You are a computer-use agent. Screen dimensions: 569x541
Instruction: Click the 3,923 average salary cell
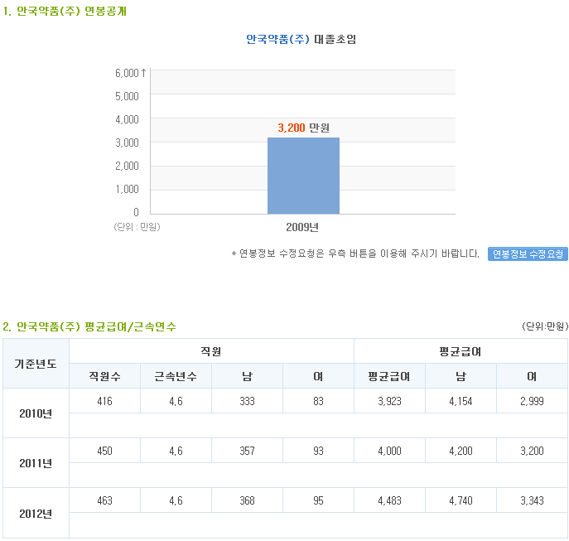click(389, 401)
